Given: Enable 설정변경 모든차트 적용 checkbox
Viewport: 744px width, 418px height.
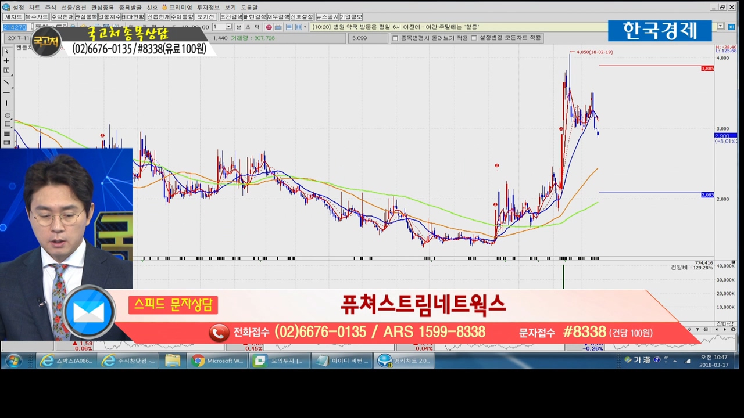Looking at the screenshot, I should [x=474, y=38].
